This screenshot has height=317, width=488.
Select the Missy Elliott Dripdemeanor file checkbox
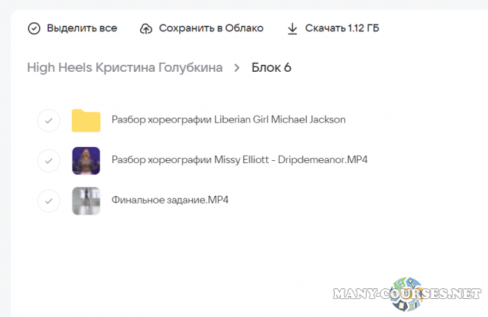tap(48, 160)
